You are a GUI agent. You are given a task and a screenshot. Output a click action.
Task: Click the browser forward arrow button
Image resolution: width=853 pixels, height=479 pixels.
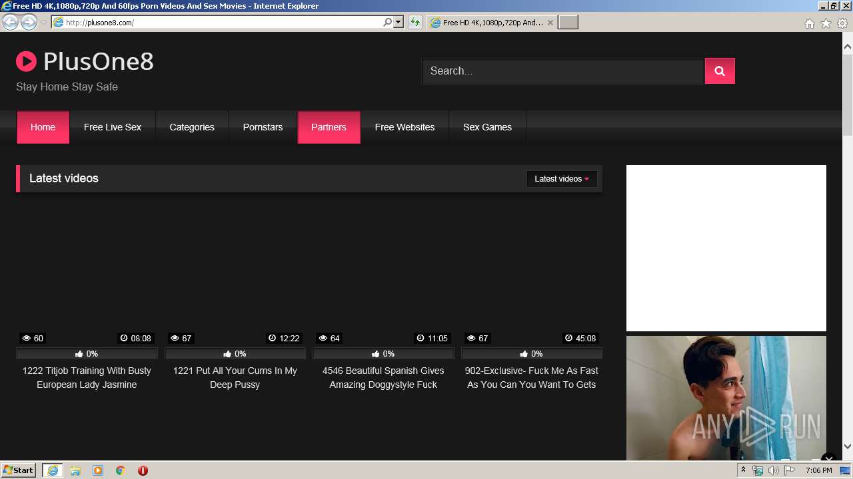[29, 23]
